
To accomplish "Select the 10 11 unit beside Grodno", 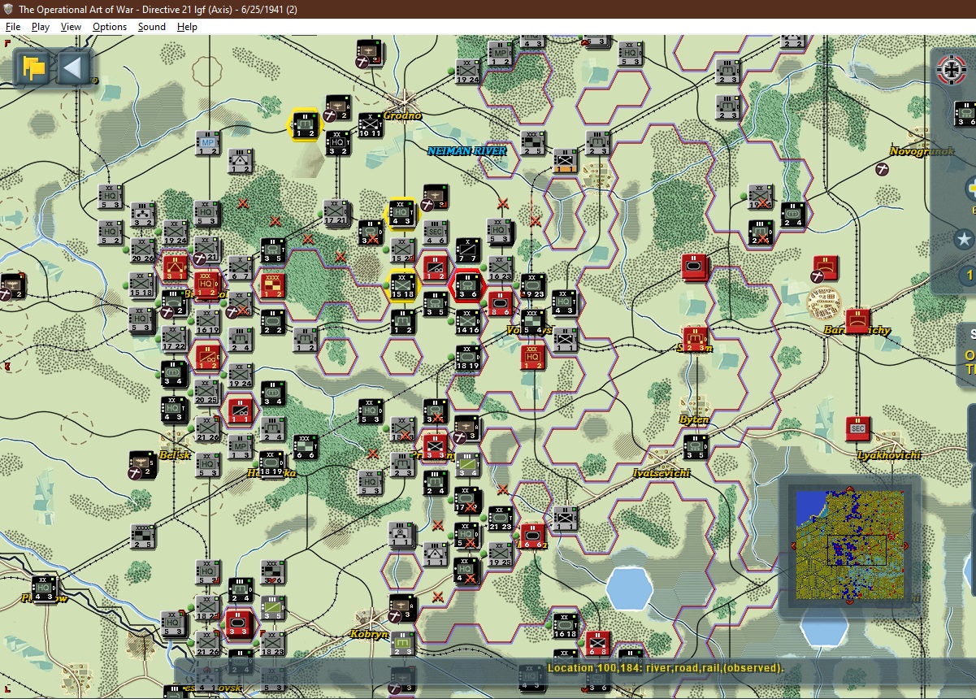I will click(370, 125).
